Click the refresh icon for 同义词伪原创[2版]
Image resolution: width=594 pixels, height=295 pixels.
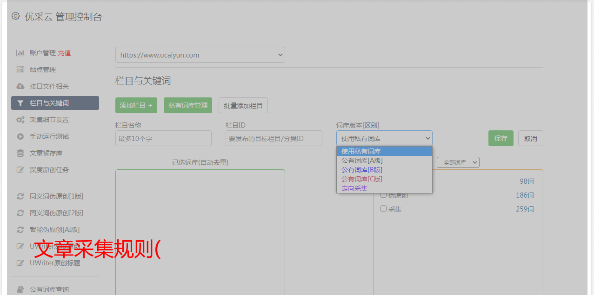click(x=20, y=213)
